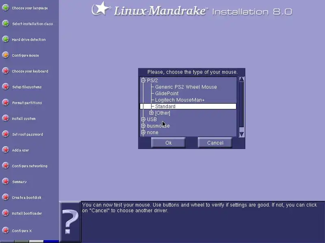This screenshot has height=243, width=325.
Task: Click the red star beside Configure X
Action: (x=6, y=230)
